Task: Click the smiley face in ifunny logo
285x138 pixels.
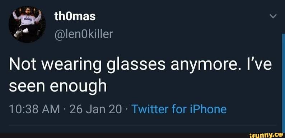Action: [280, 135]
